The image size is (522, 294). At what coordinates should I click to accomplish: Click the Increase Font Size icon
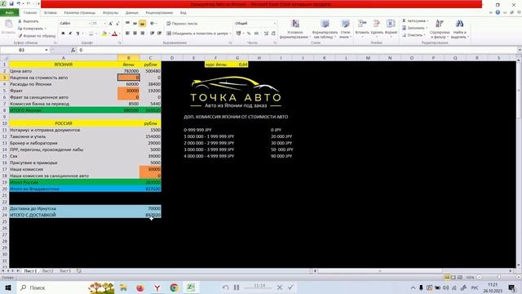[x=111, y=24]
